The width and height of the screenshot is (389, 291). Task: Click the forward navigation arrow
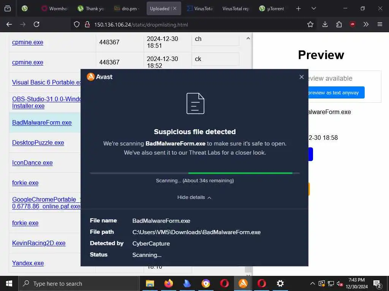coord(23,24)
